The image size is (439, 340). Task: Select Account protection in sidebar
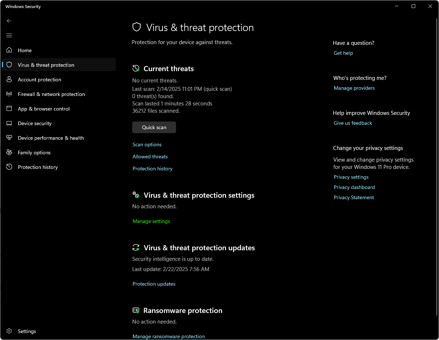coord(59,80)
